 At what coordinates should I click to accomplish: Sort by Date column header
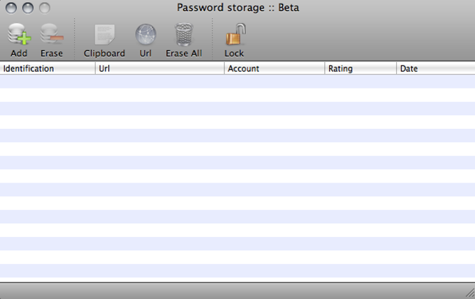pyautogui.click(x=435, y=69)
